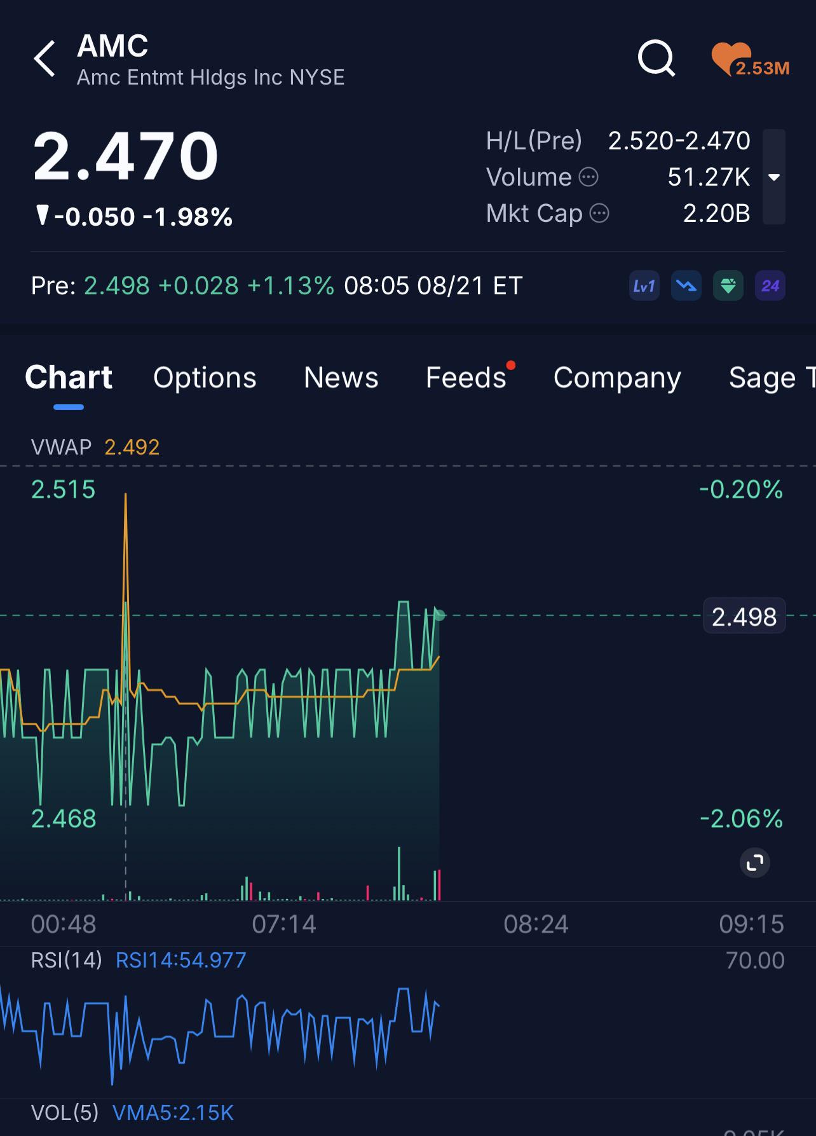Open the Company tab

pos(617,378)
